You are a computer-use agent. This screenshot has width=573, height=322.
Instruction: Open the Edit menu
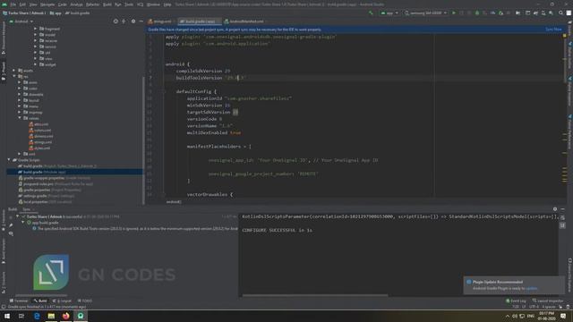point(22,4)
